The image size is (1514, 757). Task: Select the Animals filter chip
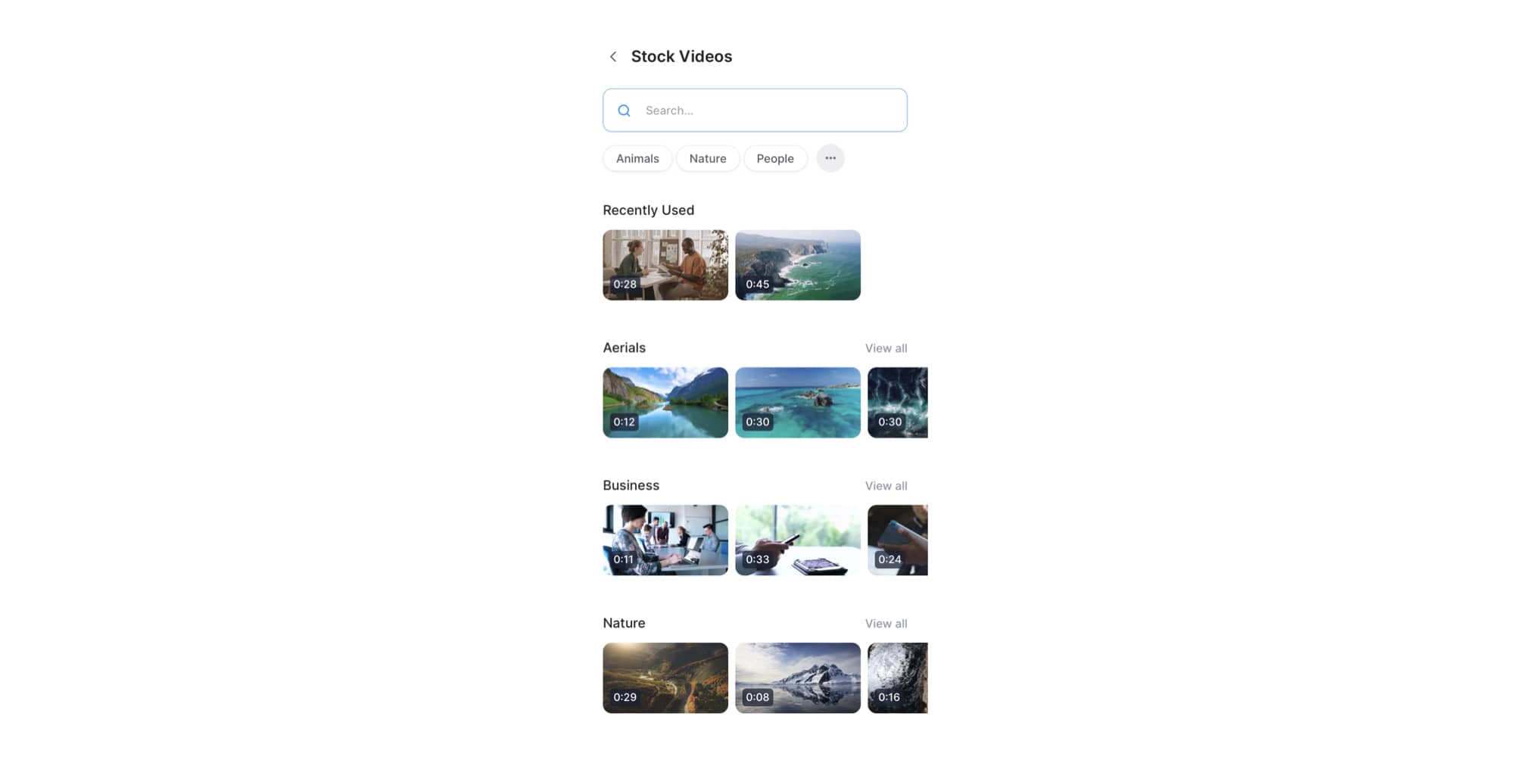(637, 158)
